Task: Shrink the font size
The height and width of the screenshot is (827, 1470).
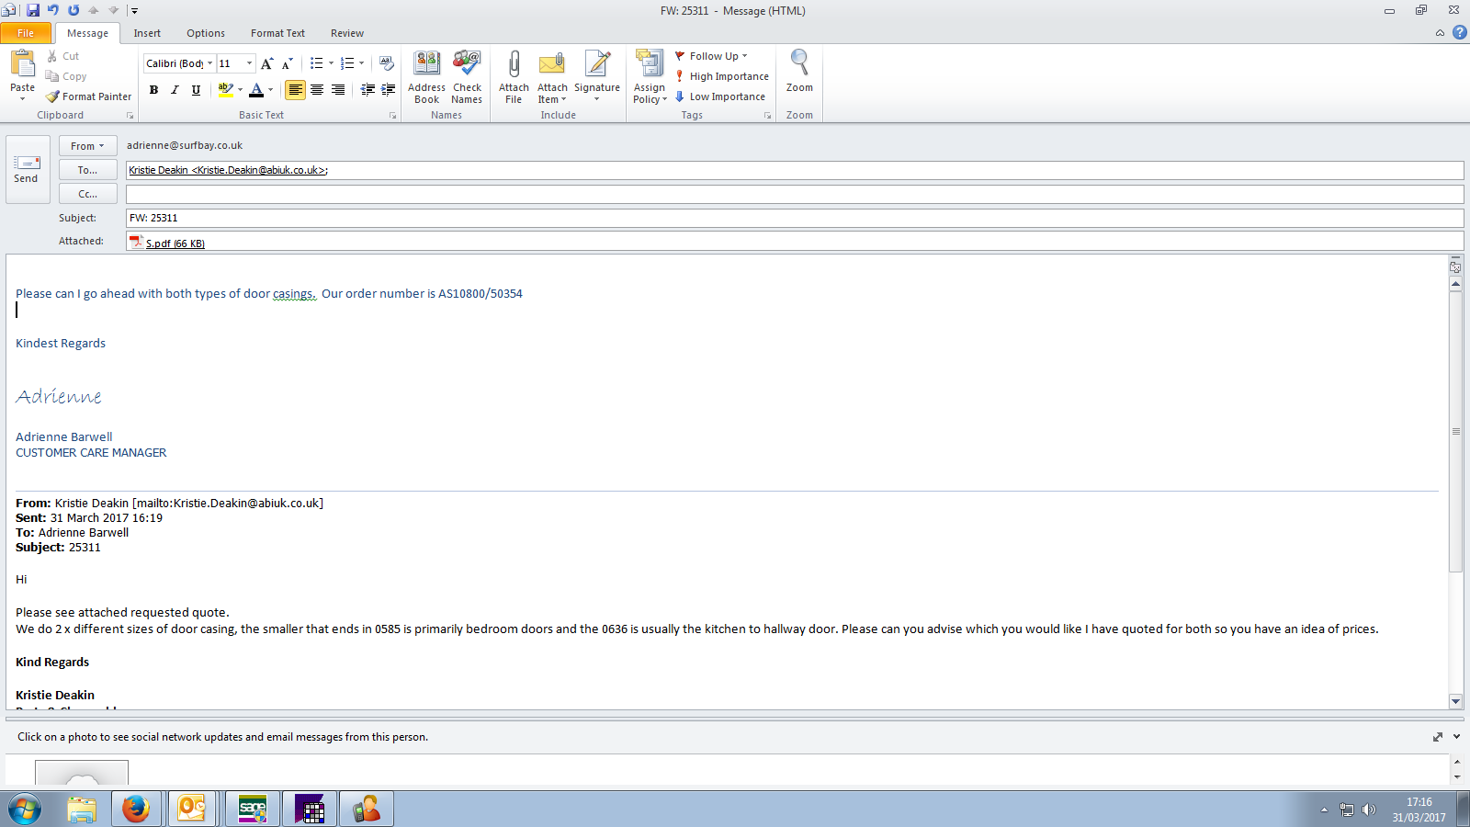Action: click(288, 63)
